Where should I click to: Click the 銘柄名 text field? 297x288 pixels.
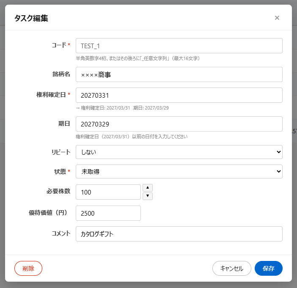tap(179, 74)
